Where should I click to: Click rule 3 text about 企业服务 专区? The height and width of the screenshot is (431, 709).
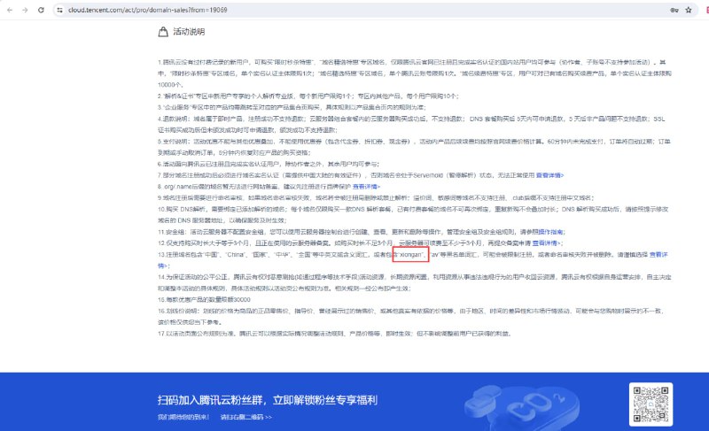[x=292, y=107]
